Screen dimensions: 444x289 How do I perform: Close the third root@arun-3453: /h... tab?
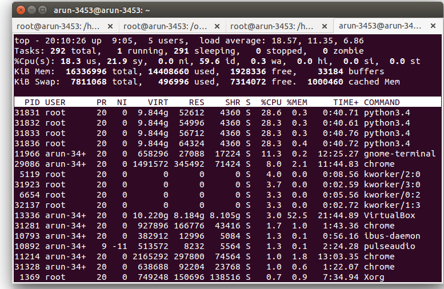(x=325, y=26)
